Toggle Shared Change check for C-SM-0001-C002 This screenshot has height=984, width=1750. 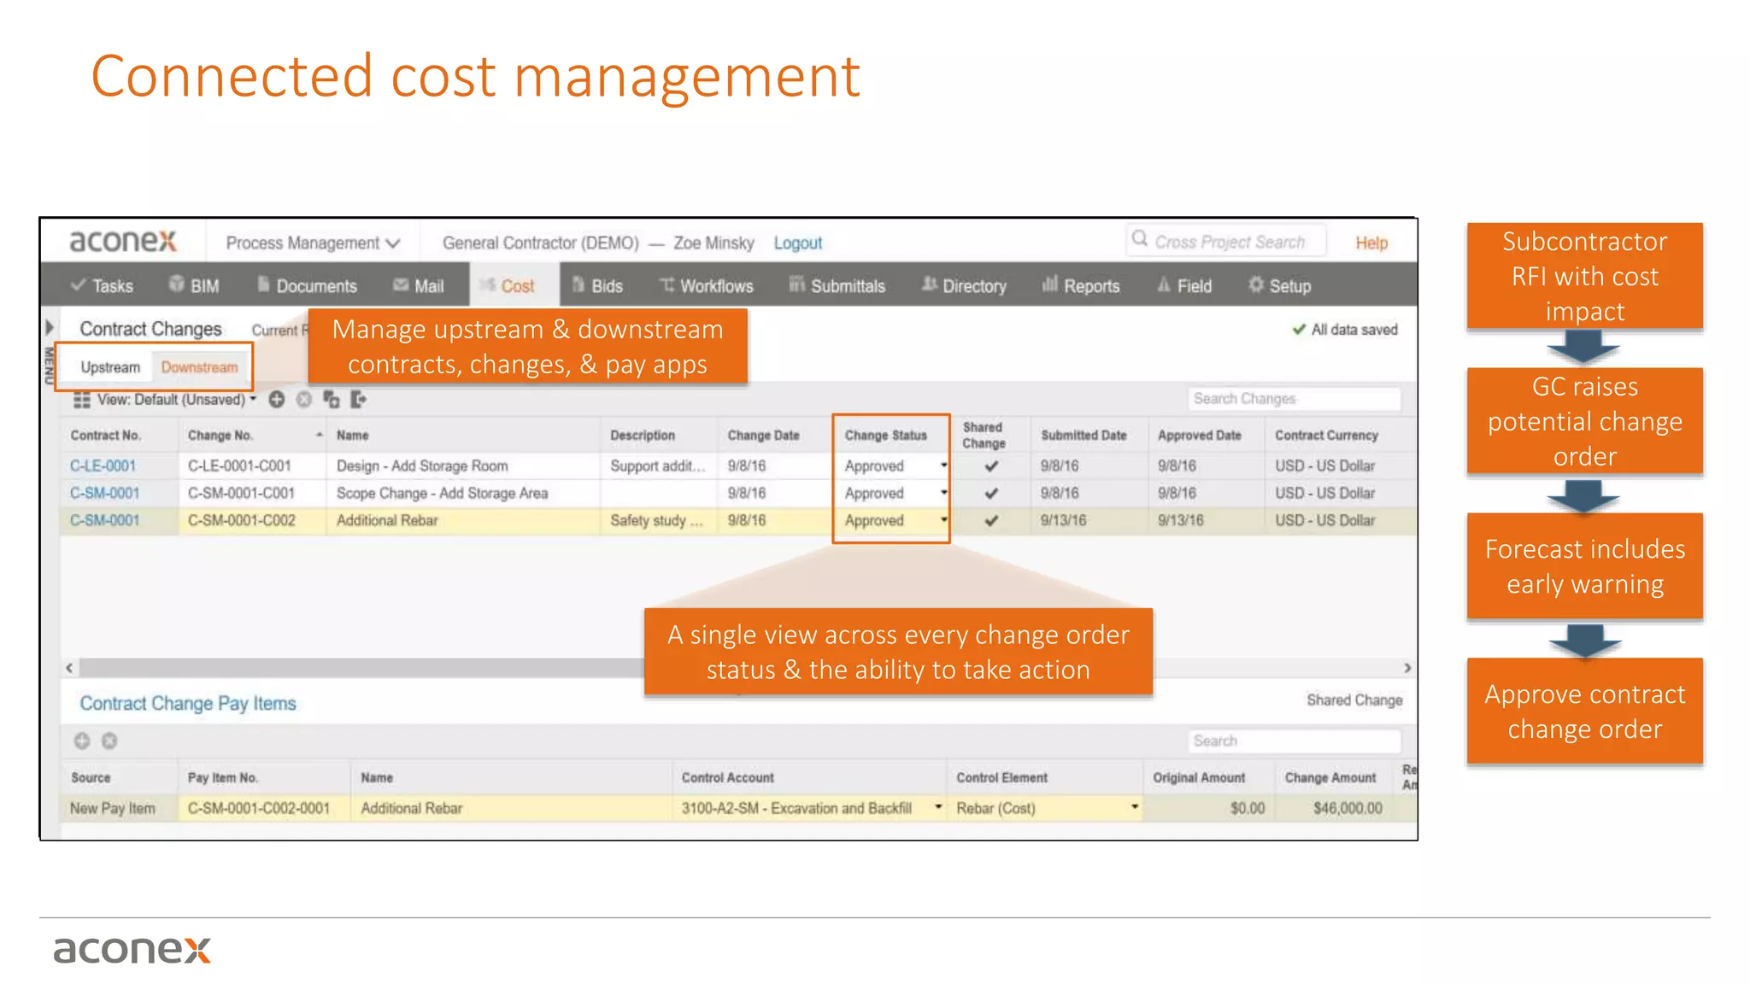[x=991, y=520]
